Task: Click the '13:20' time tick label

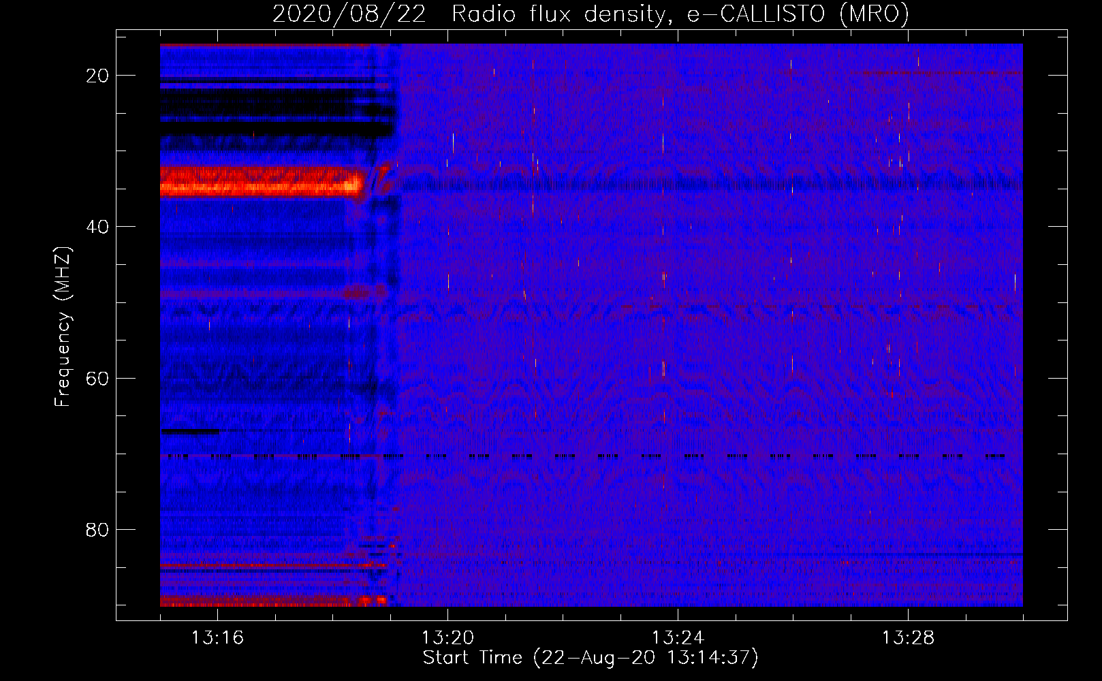Action: (x=447, y=638)
